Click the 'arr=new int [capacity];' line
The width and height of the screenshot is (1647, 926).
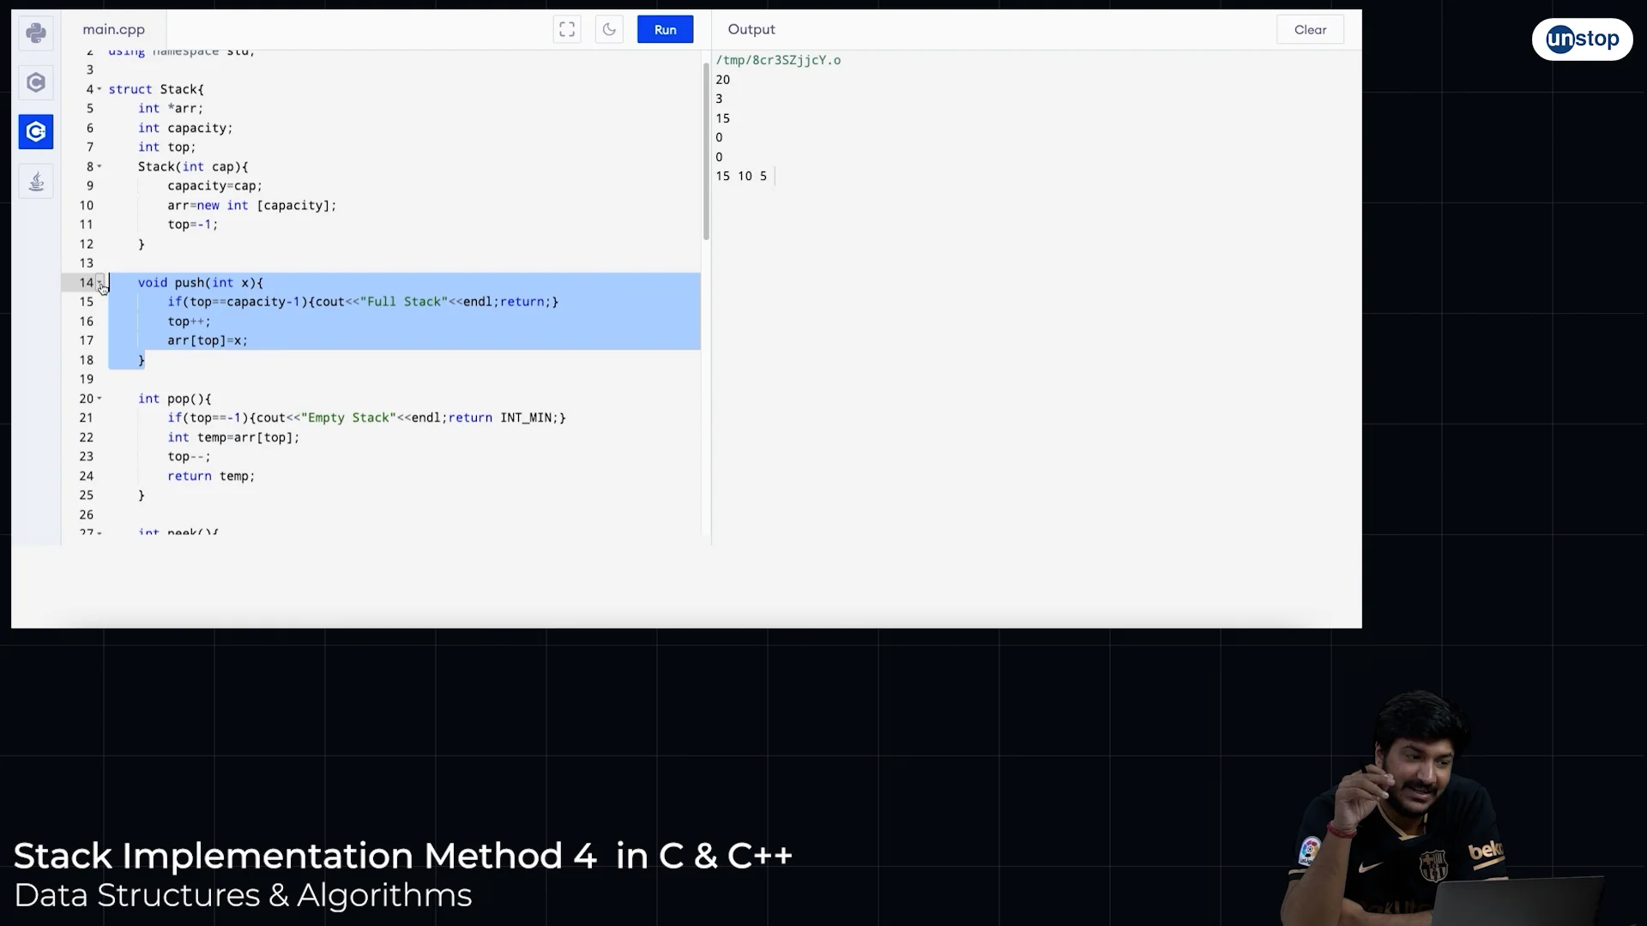252,206
